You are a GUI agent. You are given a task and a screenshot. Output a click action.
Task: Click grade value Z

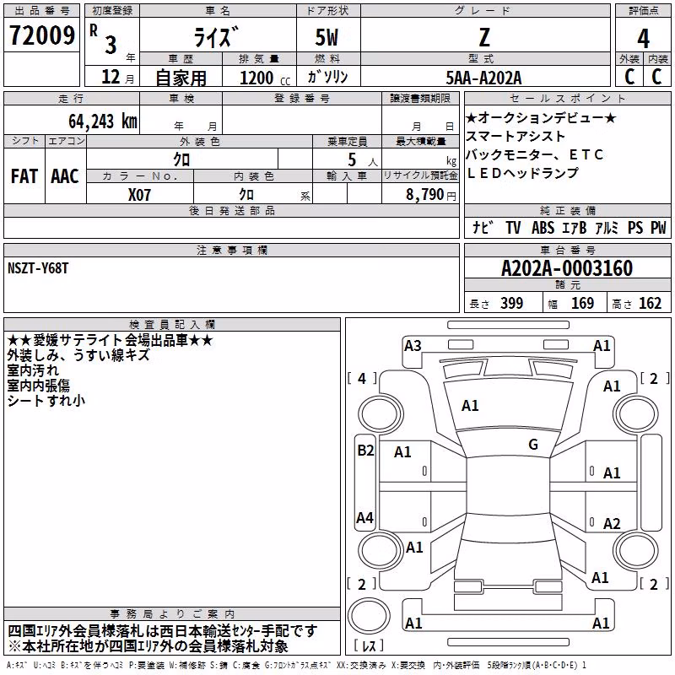tap(484, 37)
